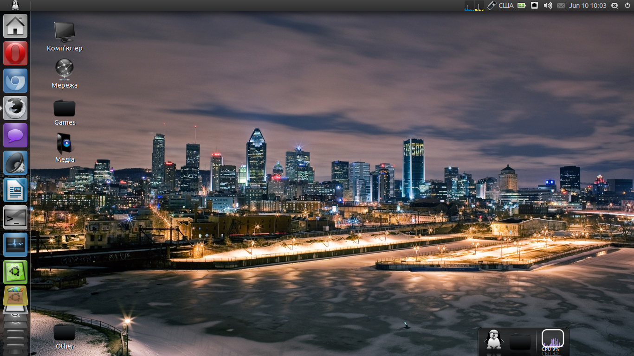
Task: Open the Home folder from the launcher
Action: (15, 26)
